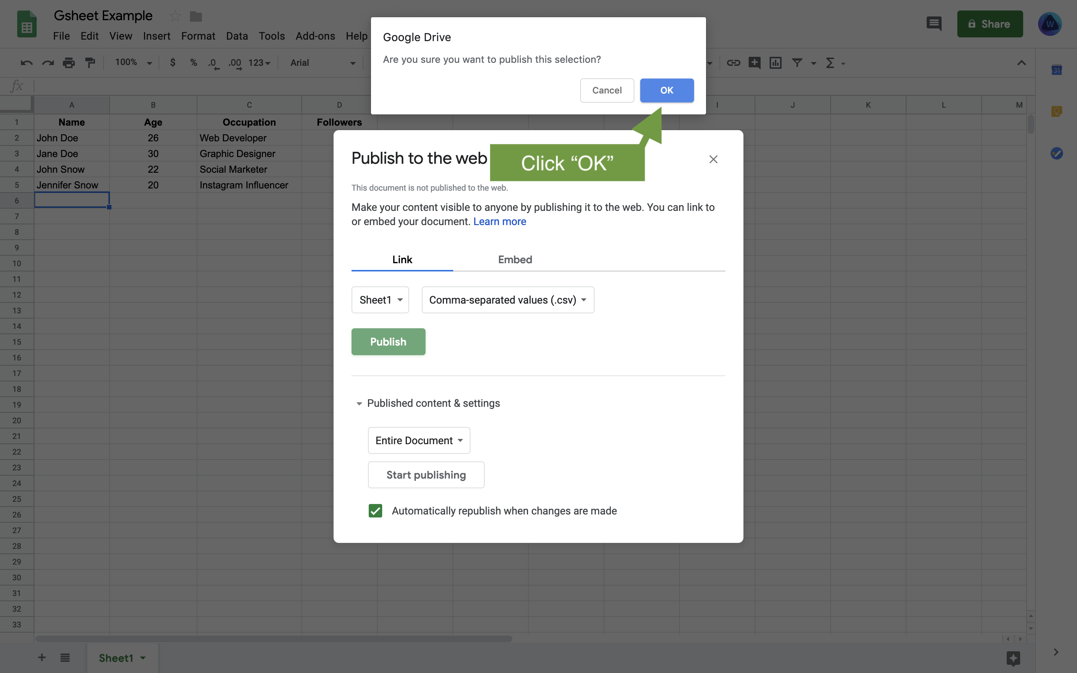The height and width of the screenshot is (673, 1077).
Task: Open the 123 more formats dropdown
Action: (260, 63)
